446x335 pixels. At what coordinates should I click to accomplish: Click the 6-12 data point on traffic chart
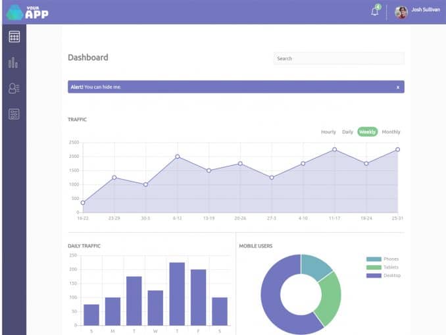tap(178, 157)
